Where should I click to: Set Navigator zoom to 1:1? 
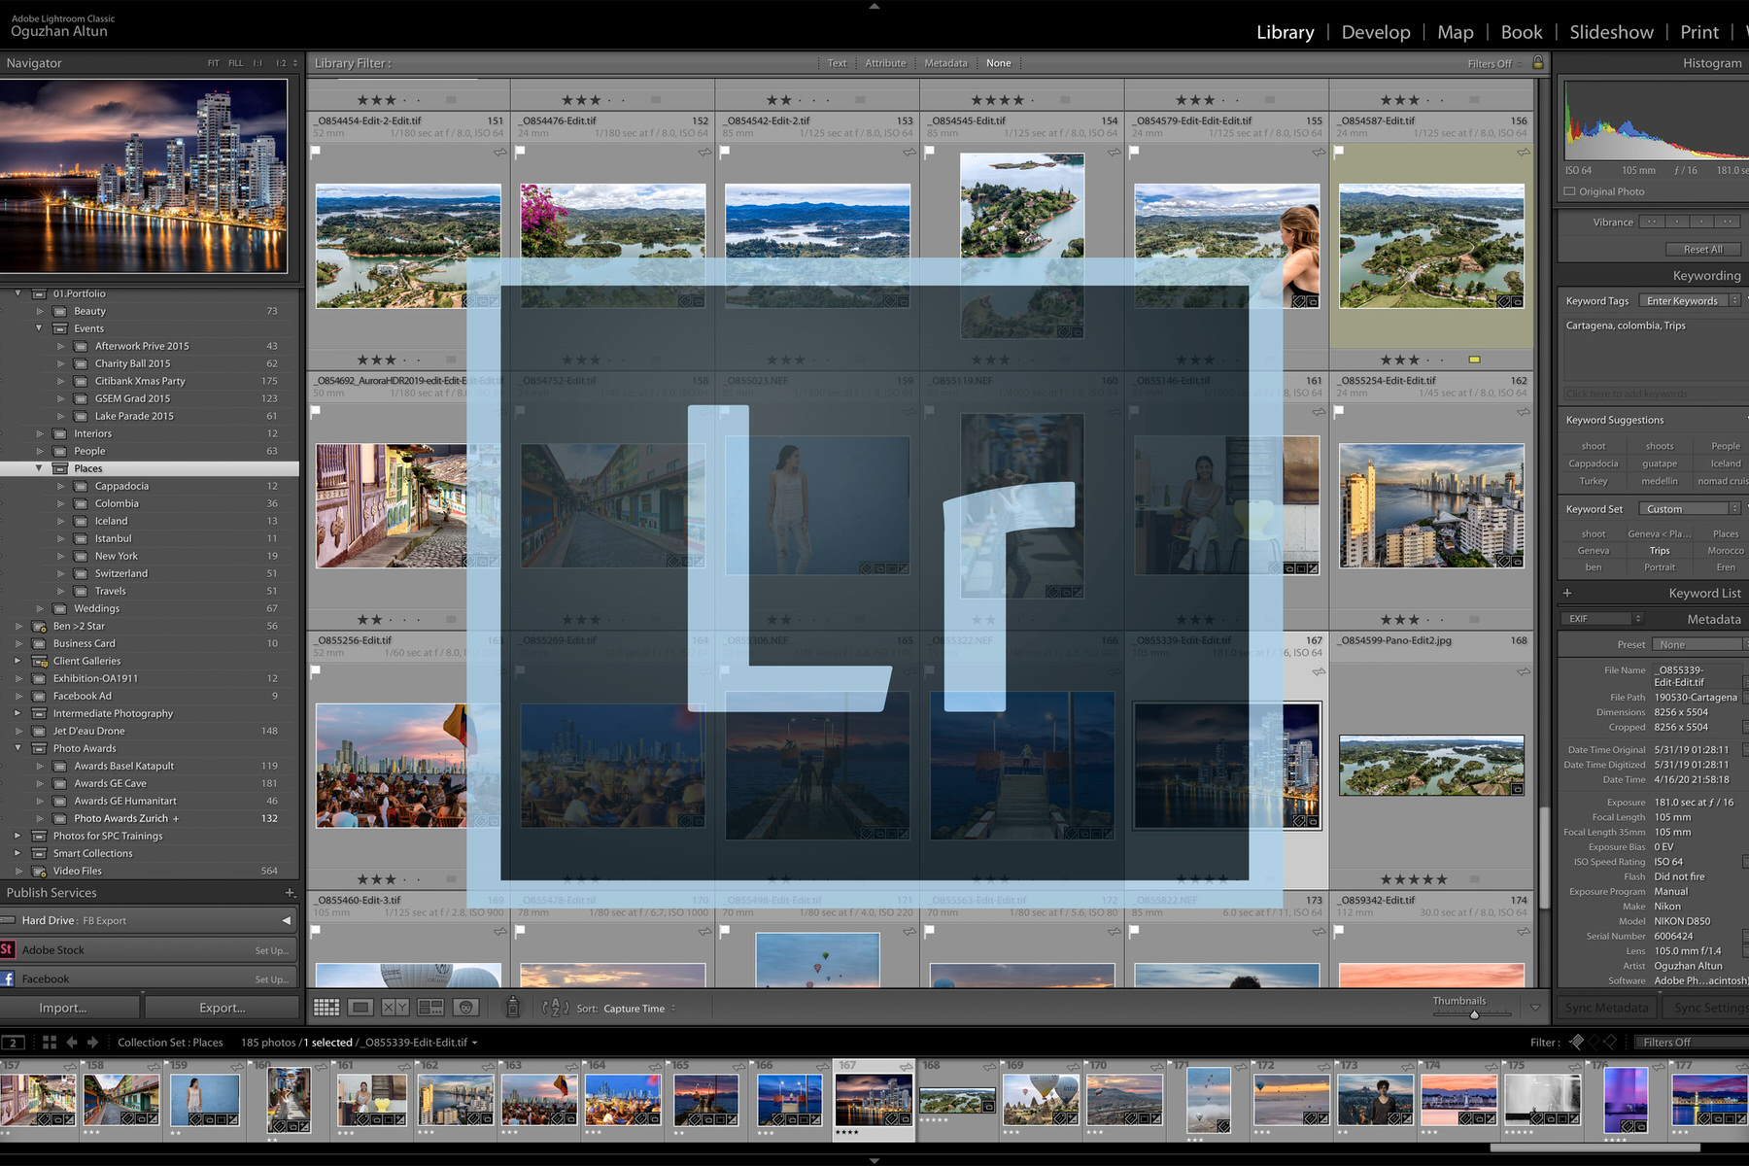pos(257,63)
